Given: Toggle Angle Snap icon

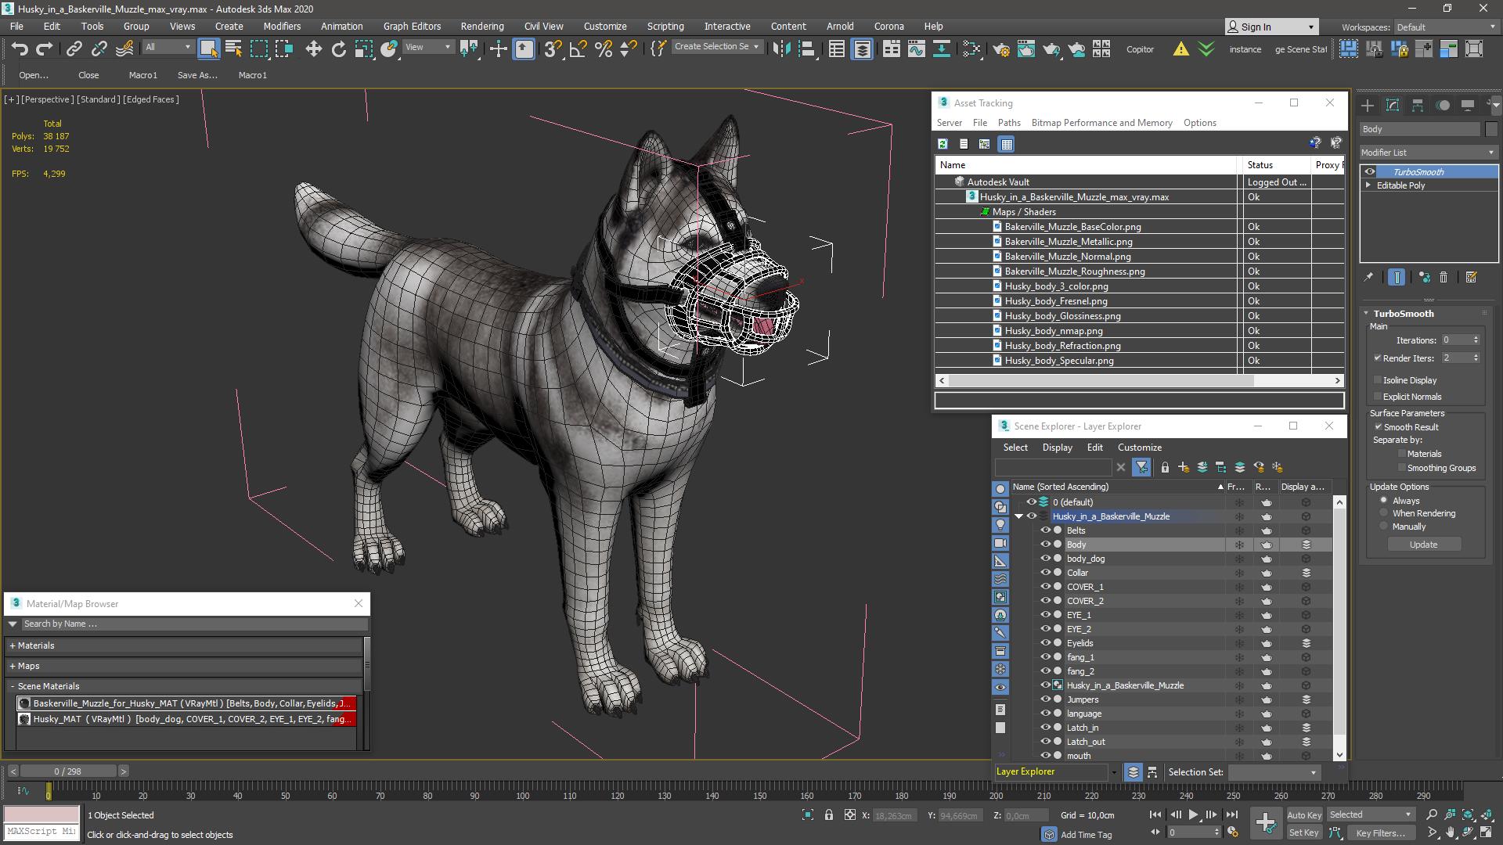Looking at the screenshot, I should tap(578, 49).
